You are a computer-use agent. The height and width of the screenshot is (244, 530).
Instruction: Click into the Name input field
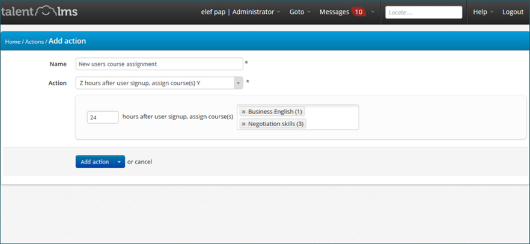tap(159, 64)
